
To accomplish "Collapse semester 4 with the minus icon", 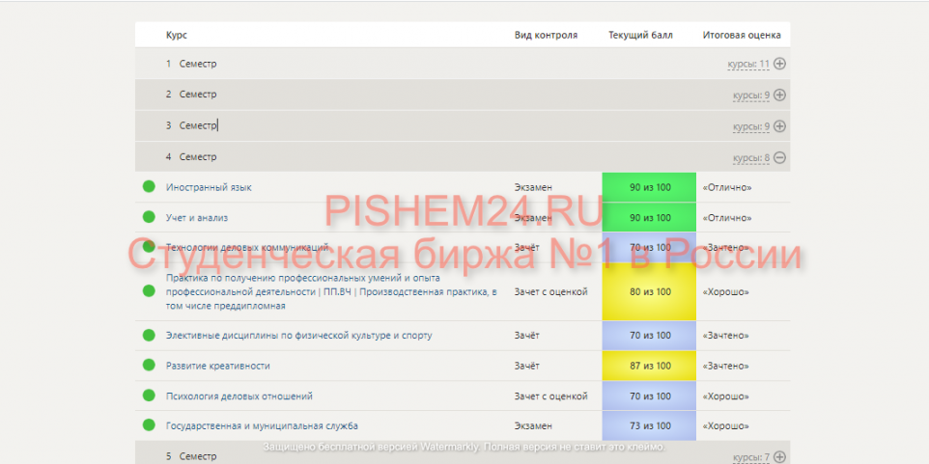I will click(x=780, y=157).
